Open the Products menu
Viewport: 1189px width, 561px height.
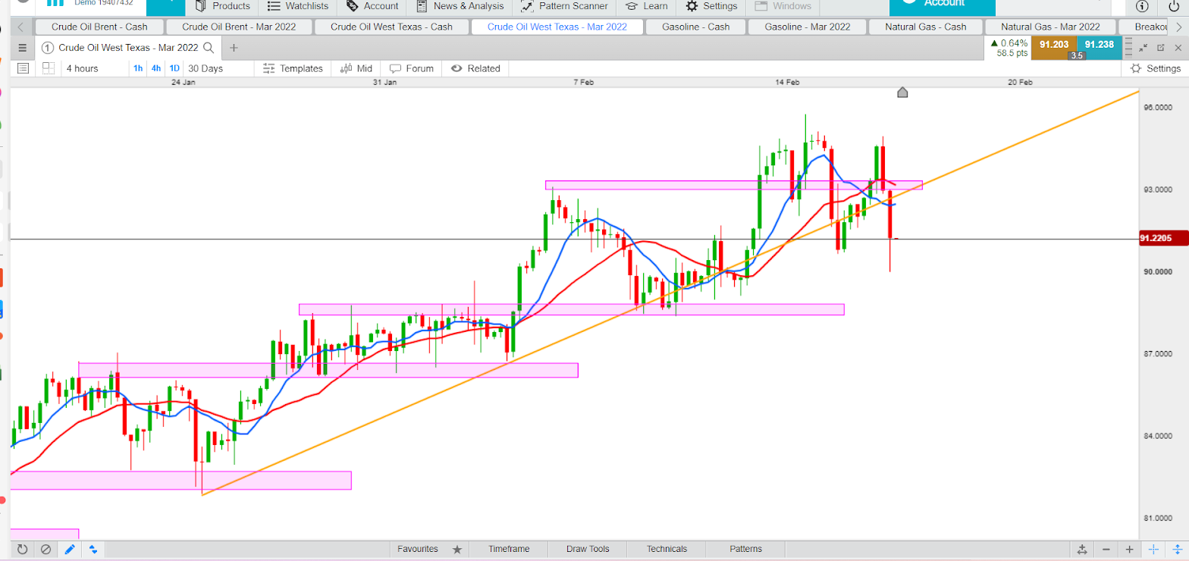222,6
